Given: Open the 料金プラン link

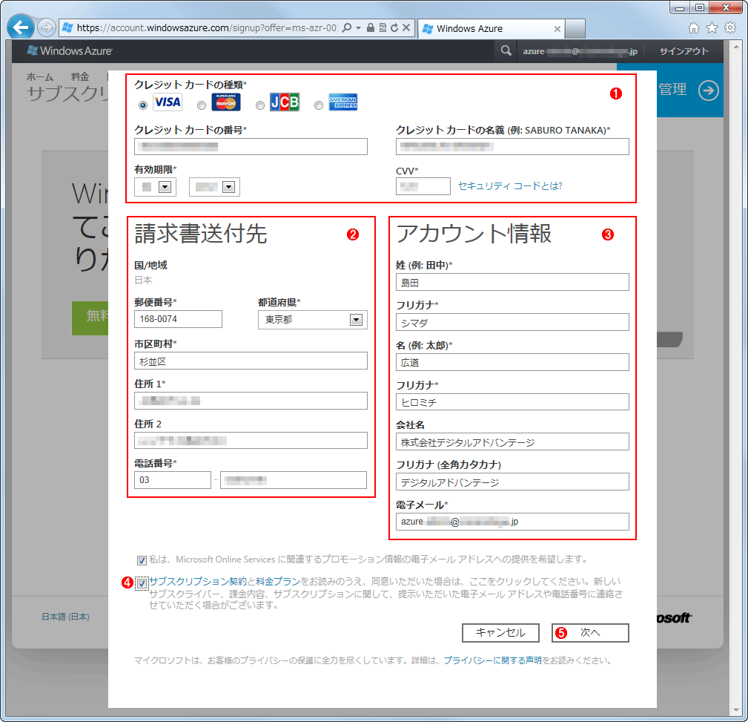Looking at the screenshot, I should (x=278, y=581).
